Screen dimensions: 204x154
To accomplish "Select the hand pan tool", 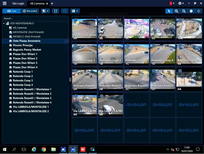I will [x=191, y=11].
